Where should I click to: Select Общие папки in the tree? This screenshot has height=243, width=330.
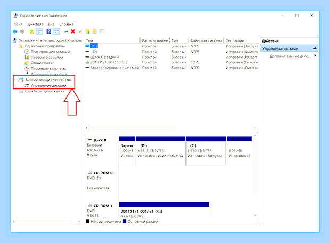tap(43, 63)
